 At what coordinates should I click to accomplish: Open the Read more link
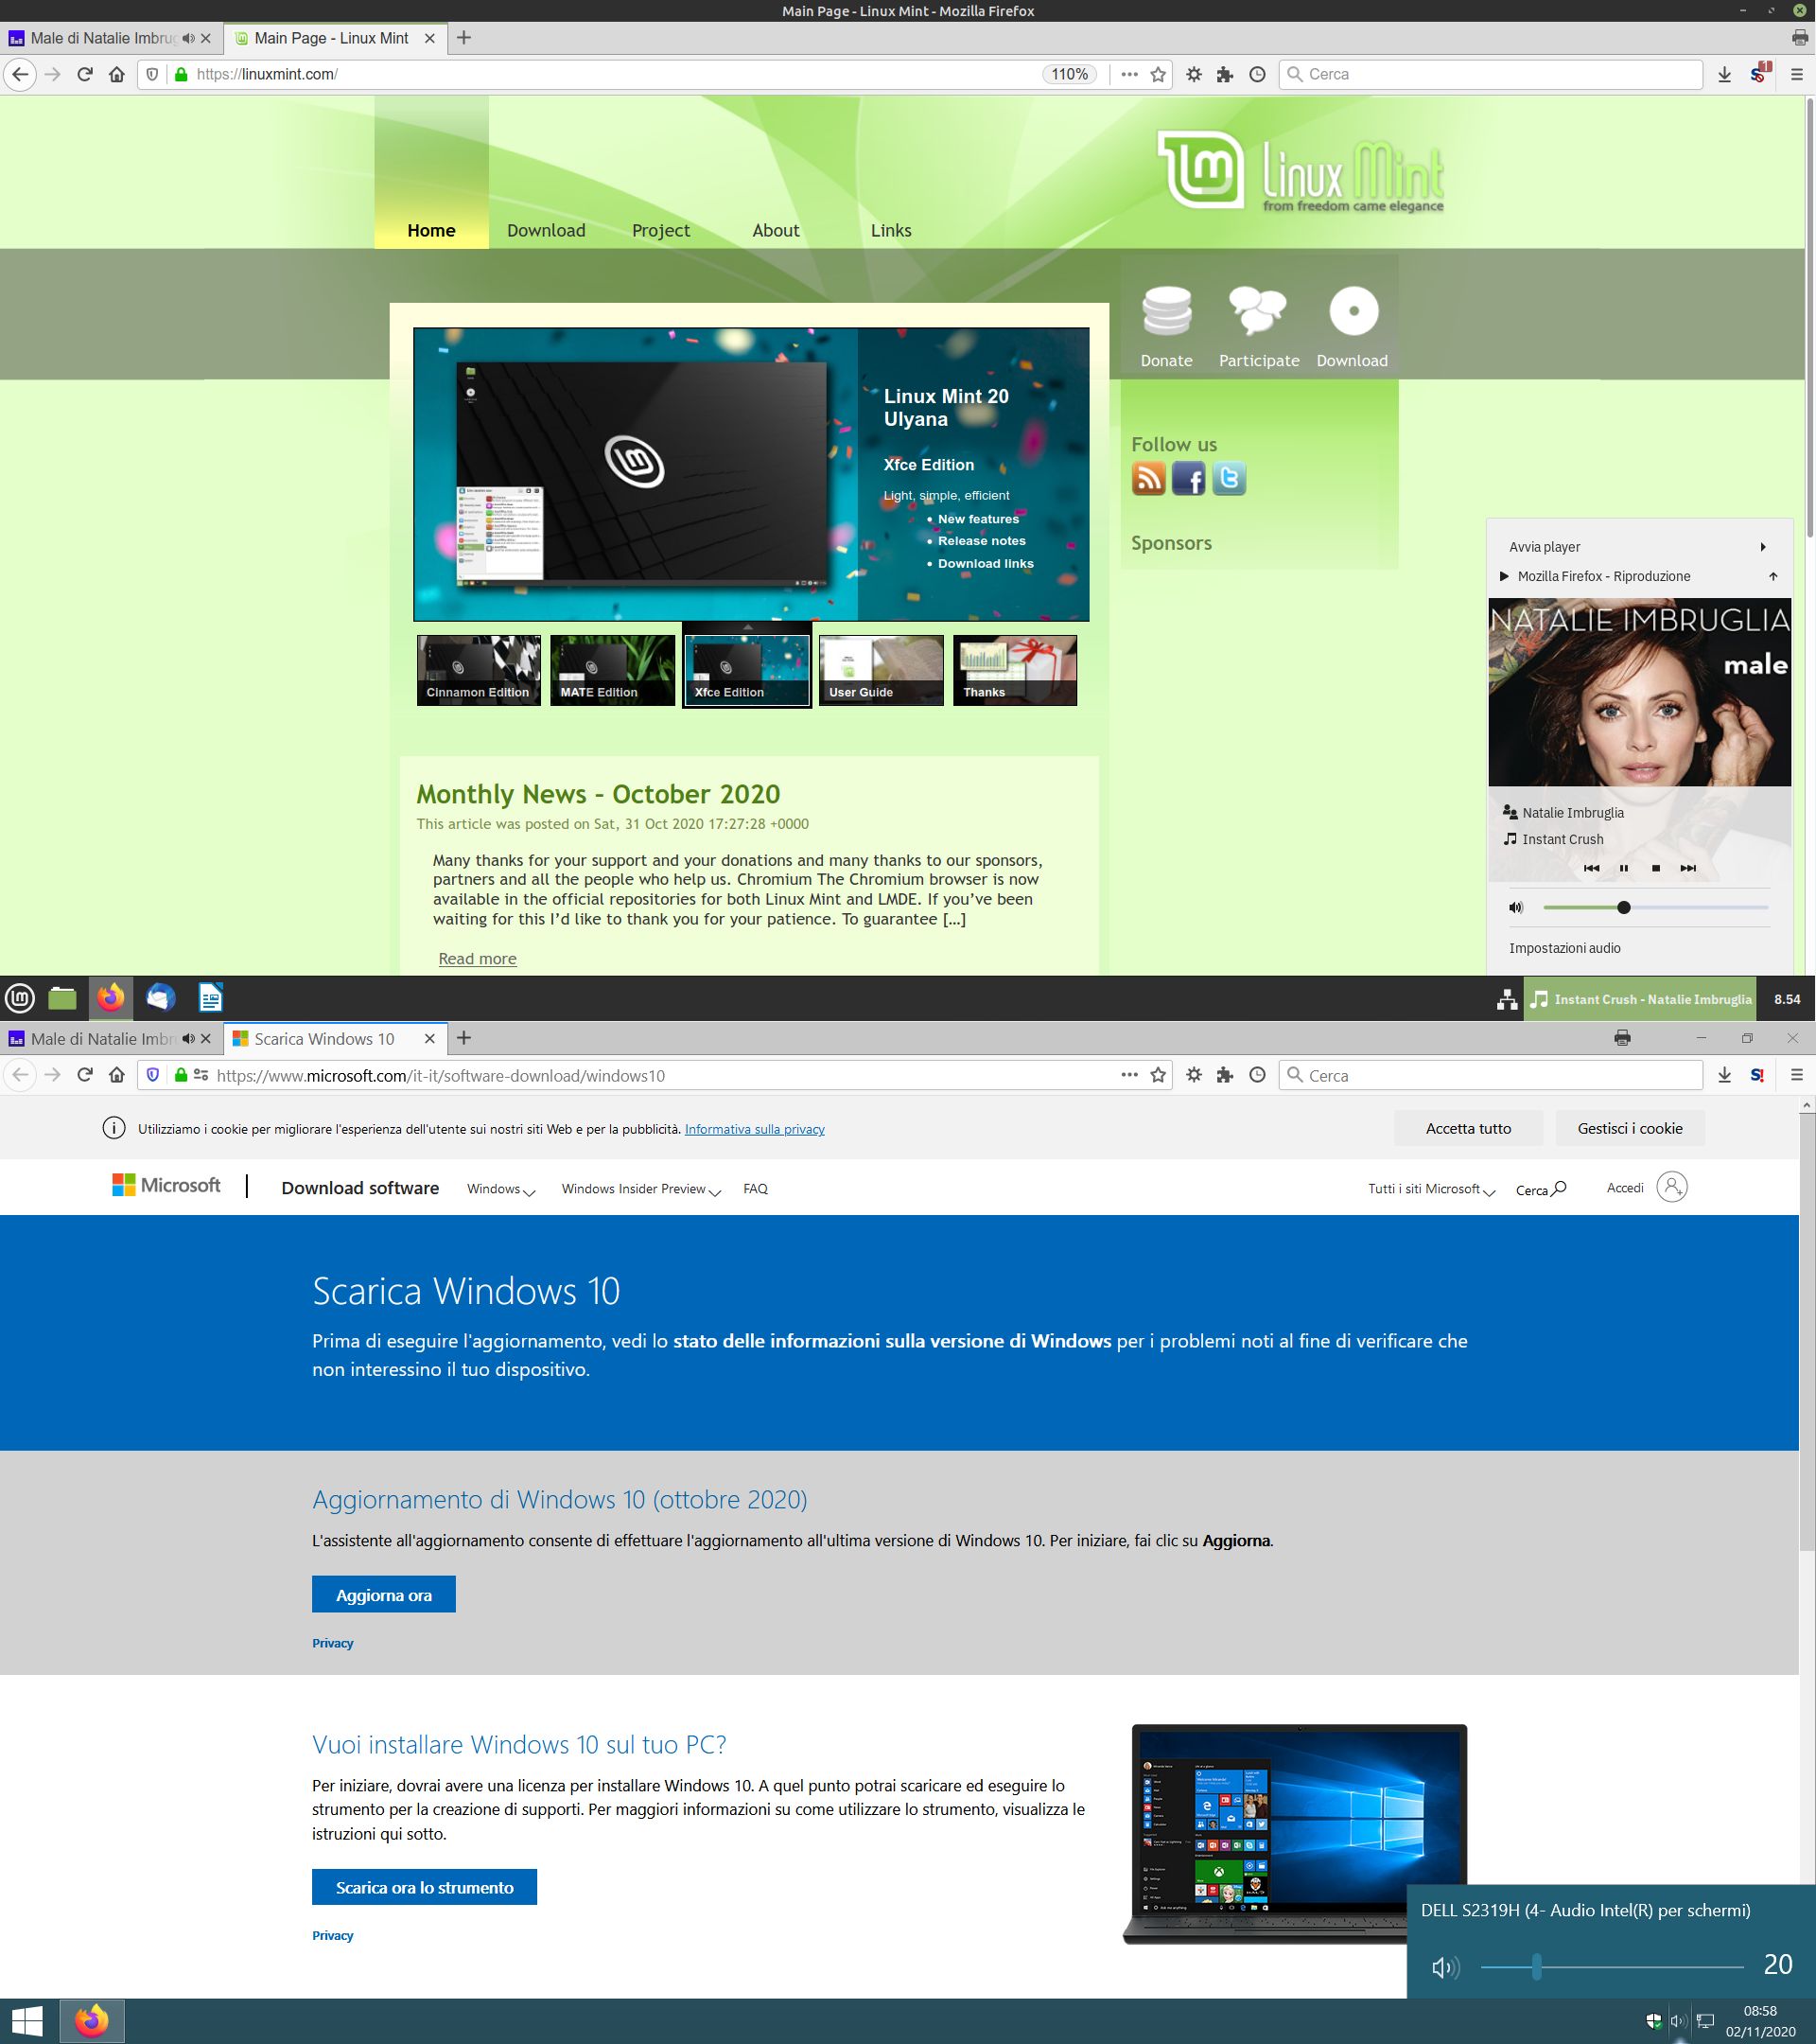[478, 958]
